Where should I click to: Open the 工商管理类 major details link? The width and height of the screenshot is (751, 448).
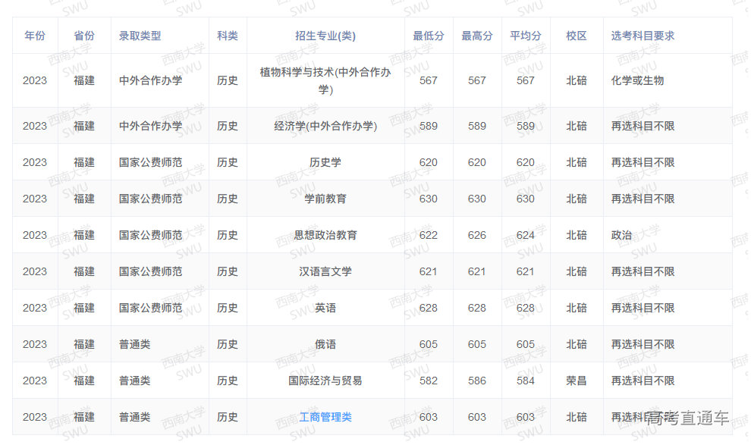coord(325,417)
